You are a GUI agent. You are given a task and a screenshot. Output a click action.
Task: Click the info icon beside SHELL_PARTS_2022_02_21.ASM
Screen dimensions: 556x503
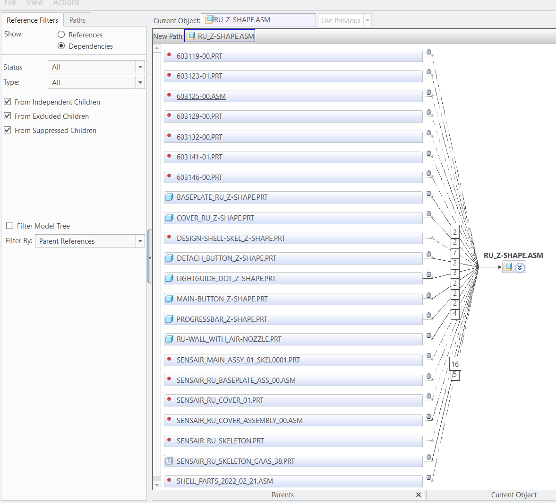coord(428,477)
